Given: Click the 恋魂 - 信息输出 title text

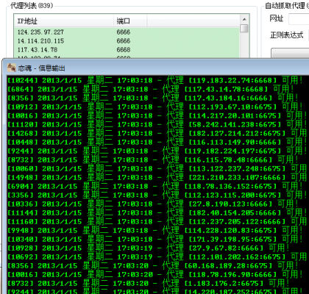Looking at the screenshot, I should point(41,68).
